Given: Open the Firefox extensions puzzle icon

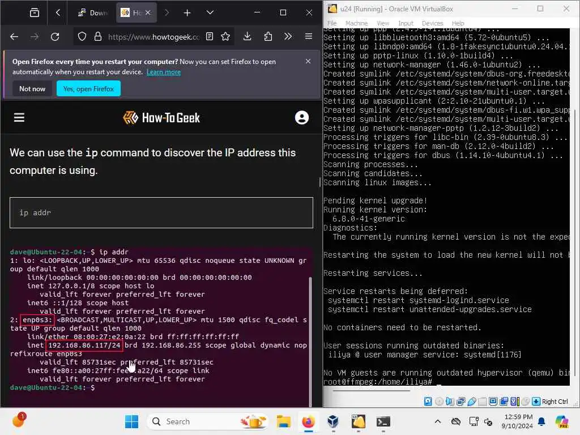Looking at the screenshot, I should [x=268, y=36].
